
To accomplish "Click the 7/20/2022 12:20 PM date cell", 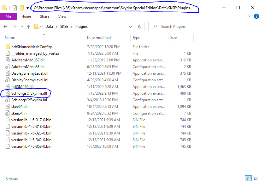I will (103, 47).
